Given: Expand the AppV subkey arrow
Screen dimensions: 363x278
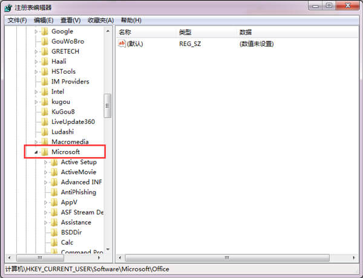Looking at the screenshot, I should 46,202.
